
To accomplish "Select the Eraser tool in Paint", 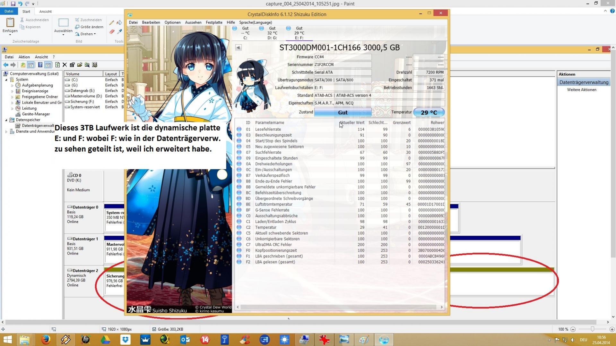I will tap(112, 31).
